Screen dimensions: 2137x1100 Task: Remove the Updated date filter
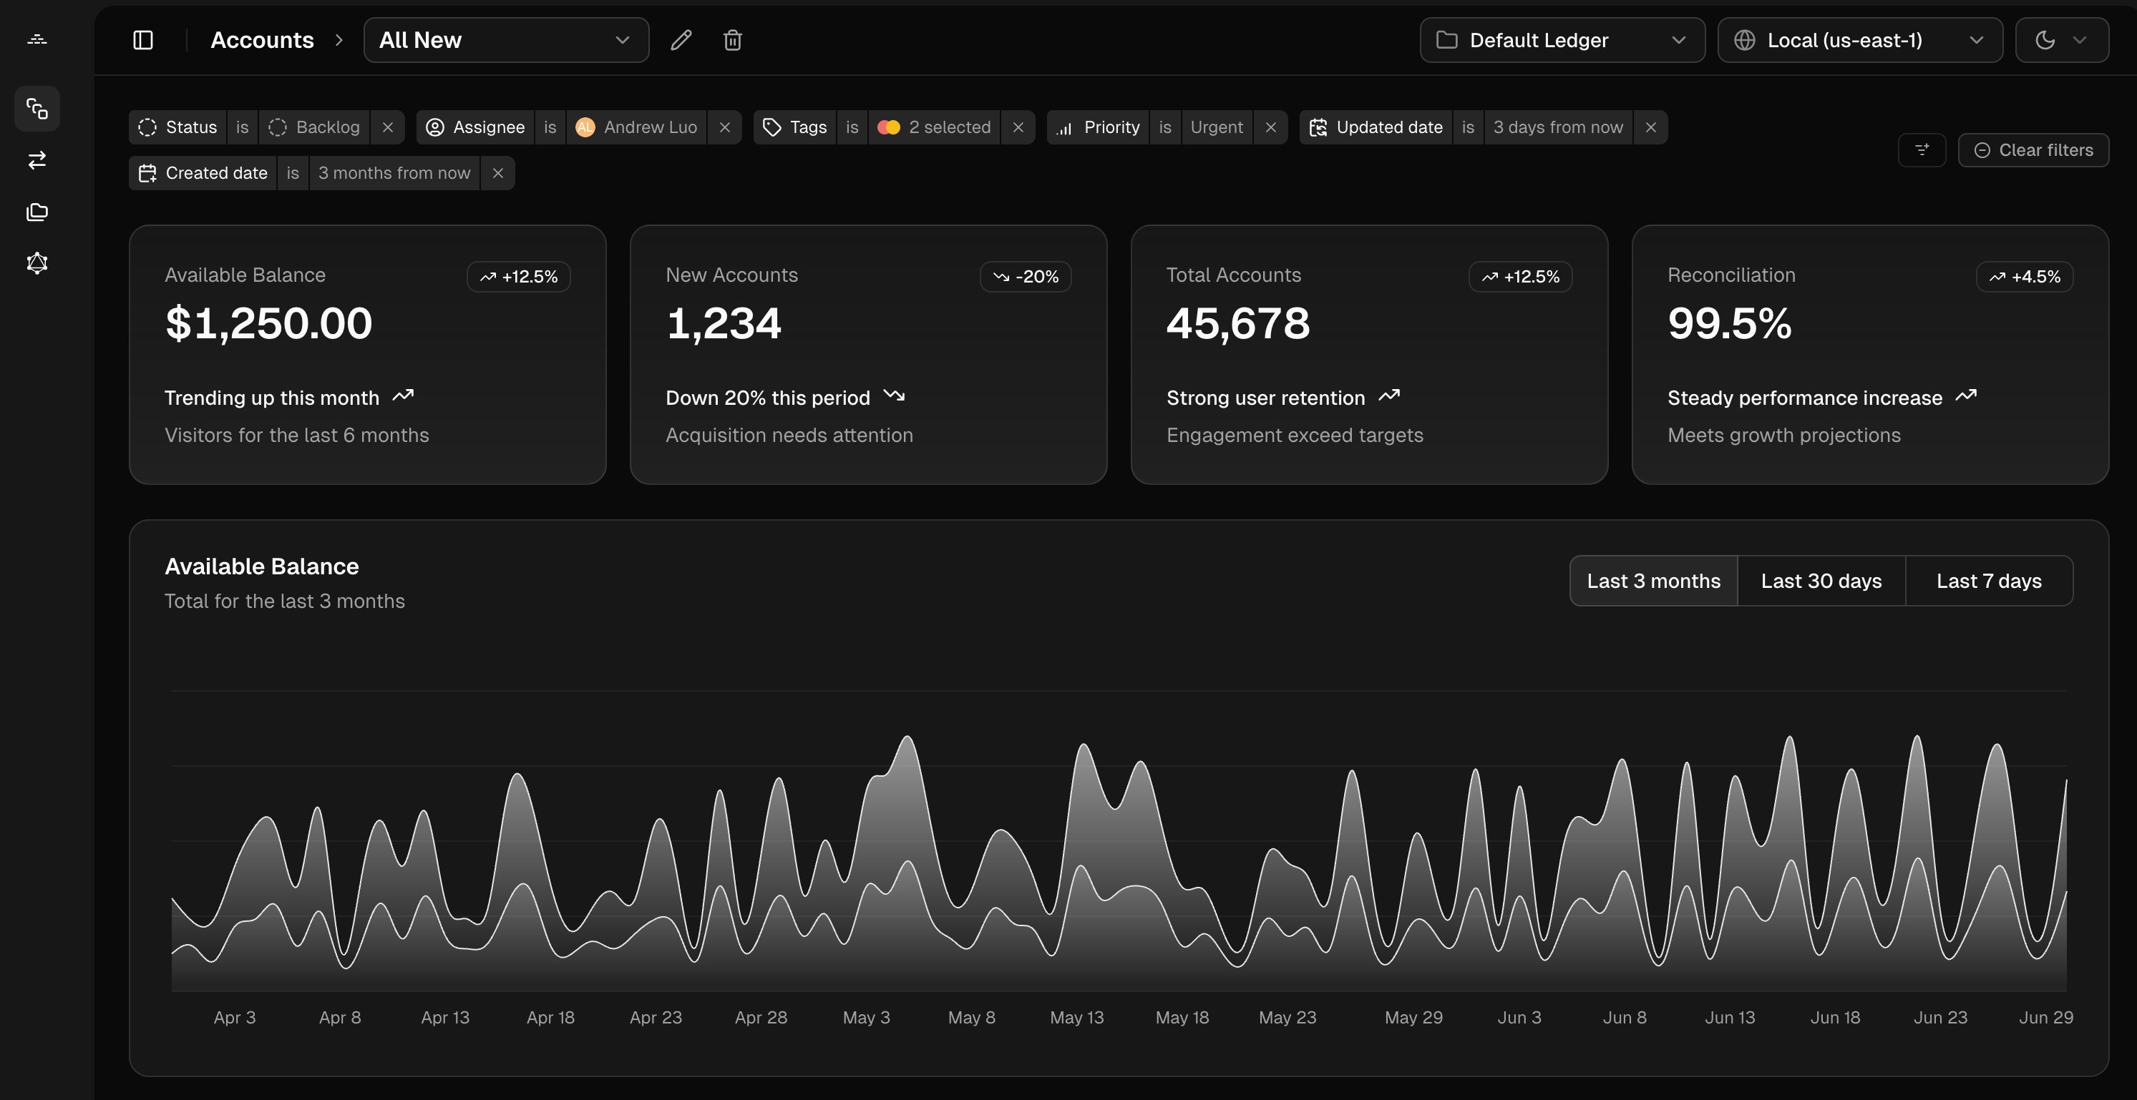(x=1651, y=127)
